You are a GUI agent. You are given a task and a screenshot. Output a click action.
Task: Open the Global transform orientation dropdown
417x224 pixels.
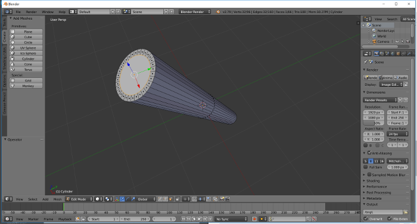point(146,199)
